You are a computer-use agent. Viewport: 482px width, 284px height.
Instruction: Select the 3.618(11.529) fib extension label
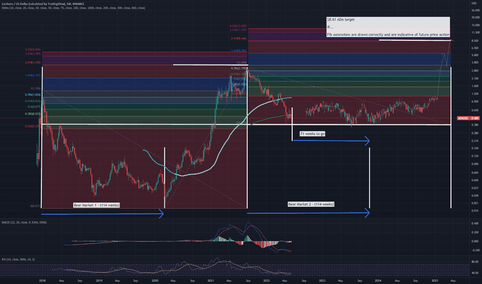tap(238, 30)
